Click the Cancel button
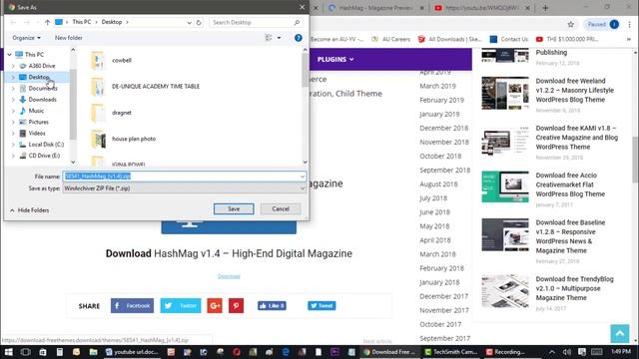This screenshot has width=639, height=359. click(x=281, y=208)
